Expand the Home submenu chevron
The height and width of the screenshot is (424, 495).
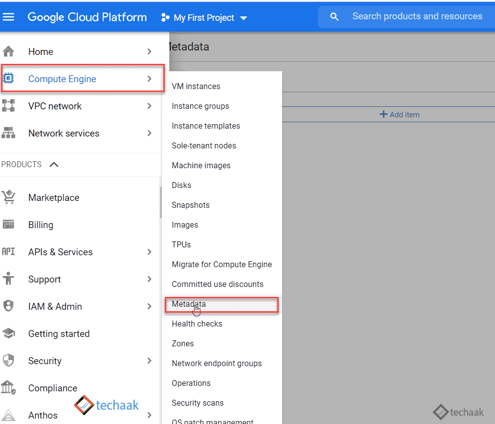149,51
